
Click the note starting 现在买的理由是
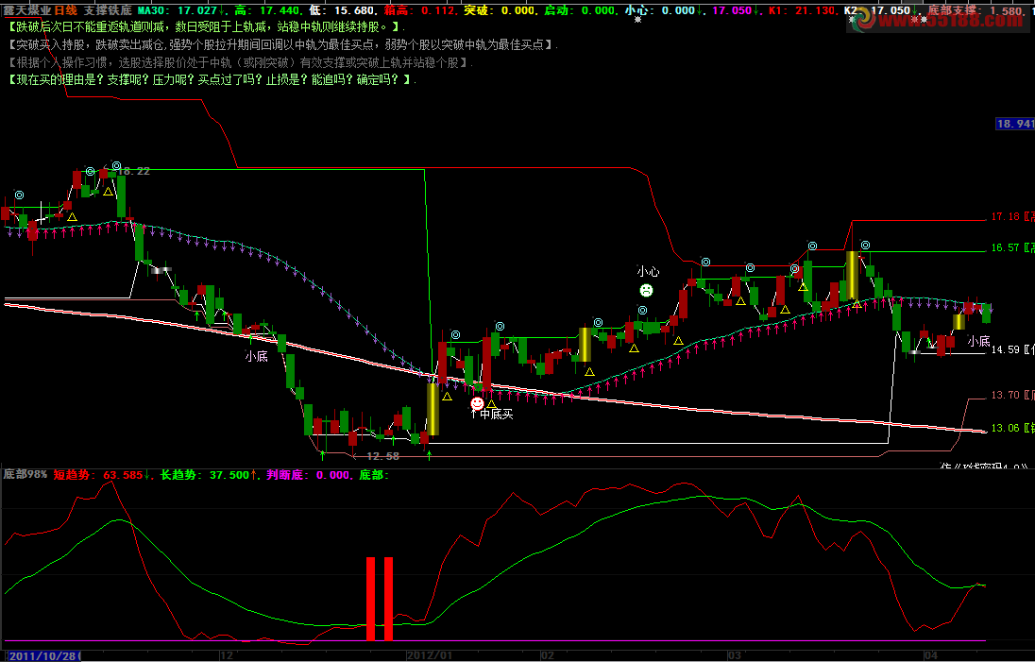tap(212, 80)
